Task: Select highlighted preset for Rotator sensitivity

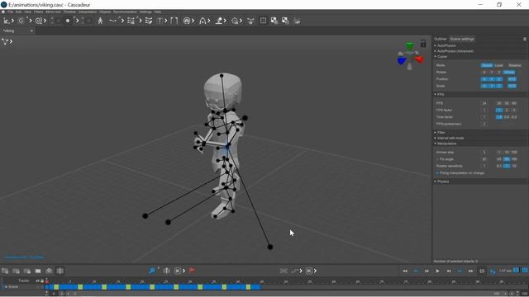Action: point(507,166)
